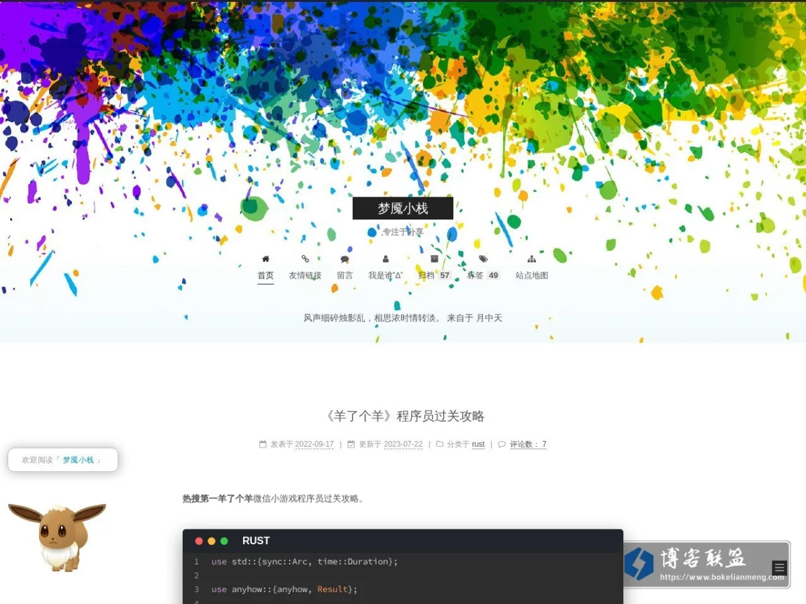Viewport: 806px width, 604px height.
Task: Click the 梦魇小栈 link in welcome bubble
Action: pyautogui.click(x=79, y=460)
